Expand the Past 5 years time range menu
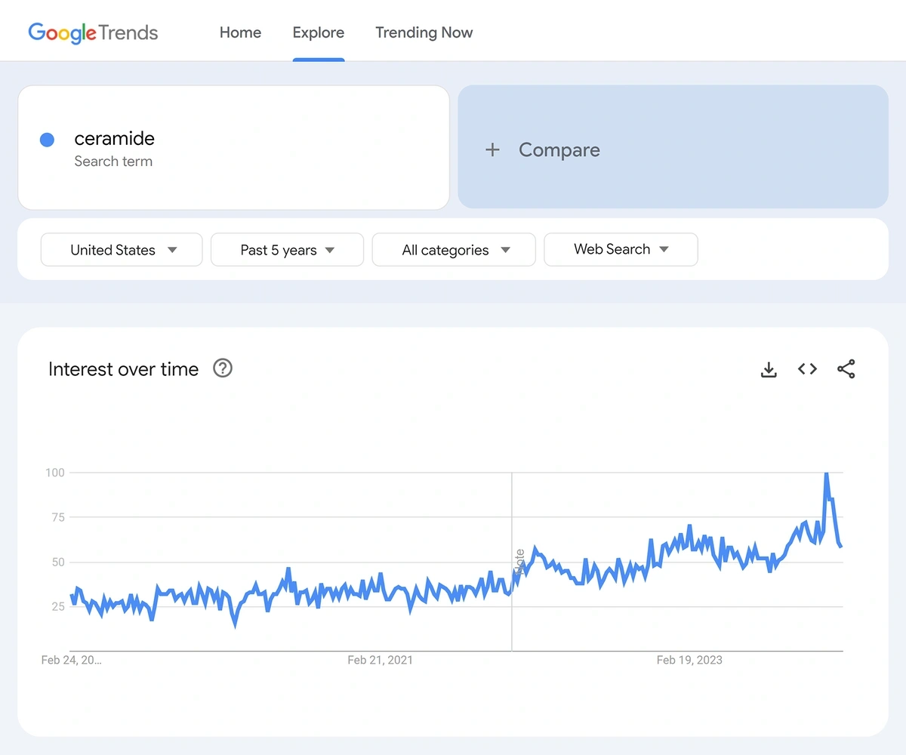Image resolution: width=906 pixels, height=755 pixels. point(287,249)
